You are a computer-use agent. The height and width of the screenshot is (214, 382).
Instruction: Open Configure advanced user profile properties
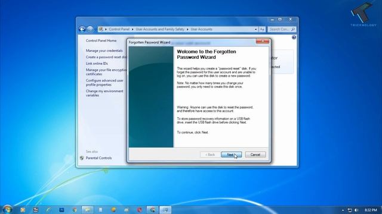(x=104, y=83)
